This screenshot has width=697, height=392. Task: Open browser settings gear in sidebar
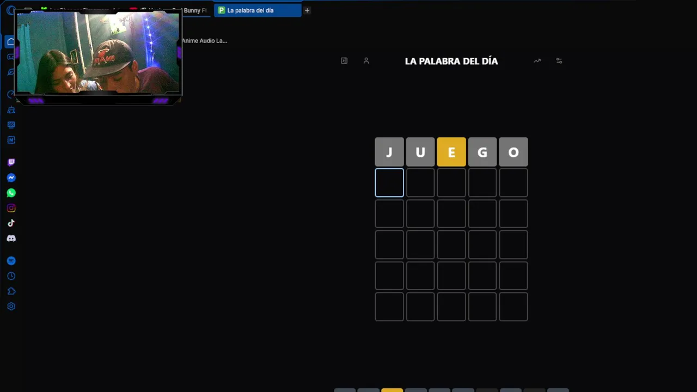click(11, 307)
